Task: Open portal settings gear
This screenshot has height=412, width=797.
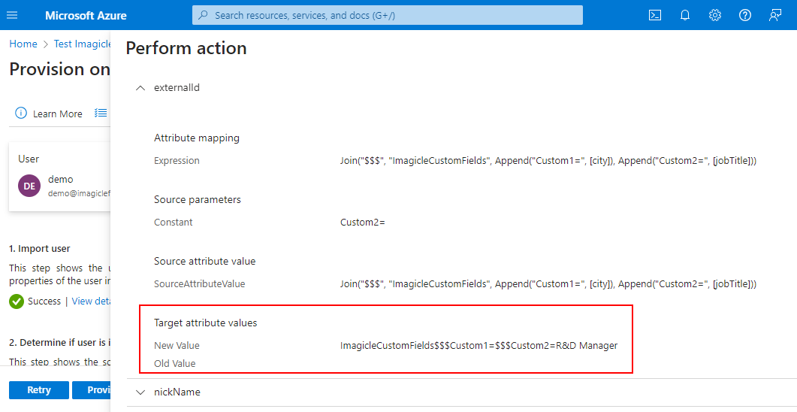Action: coord(714,15)
